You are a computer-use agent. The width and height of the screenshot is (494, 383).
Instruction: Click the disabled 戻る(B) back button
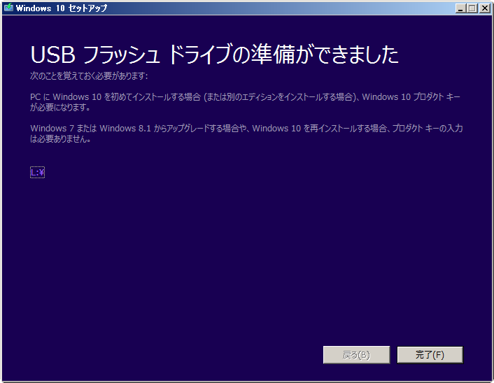point(356,354)
